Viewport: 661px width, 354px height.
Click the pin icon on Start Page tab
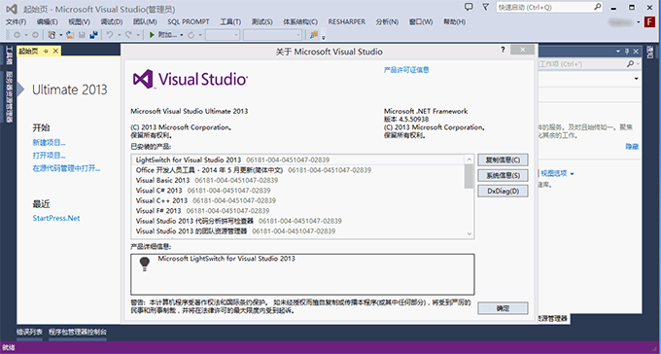point(46,52)
